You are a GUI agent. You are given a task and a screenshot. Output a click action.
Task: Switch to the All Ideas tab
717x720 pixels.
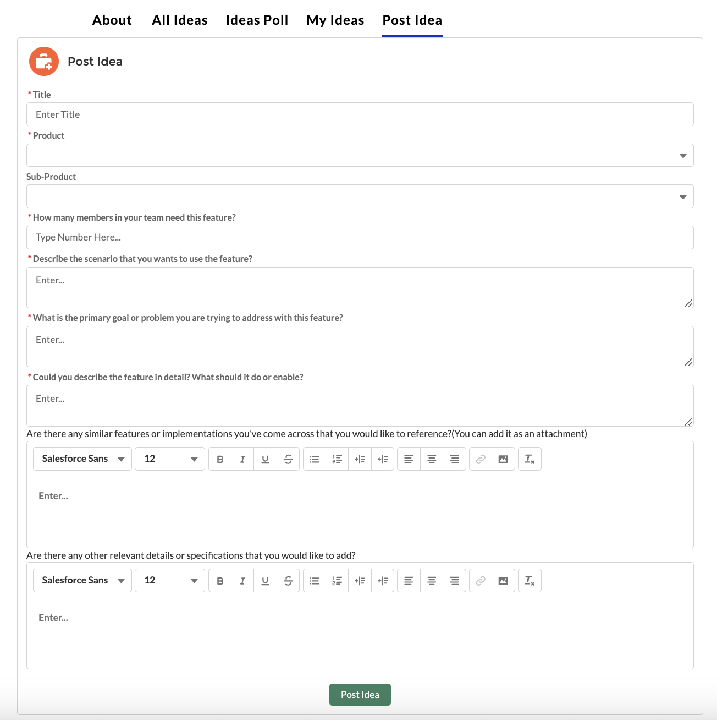pyautogui.click(x=179, y=20)
